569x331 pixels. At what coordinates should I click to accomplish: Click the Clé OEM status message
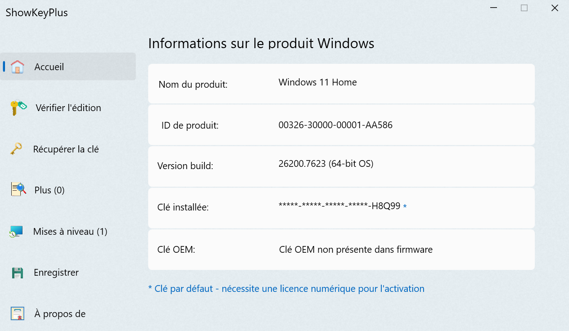(x=356, y=250)
